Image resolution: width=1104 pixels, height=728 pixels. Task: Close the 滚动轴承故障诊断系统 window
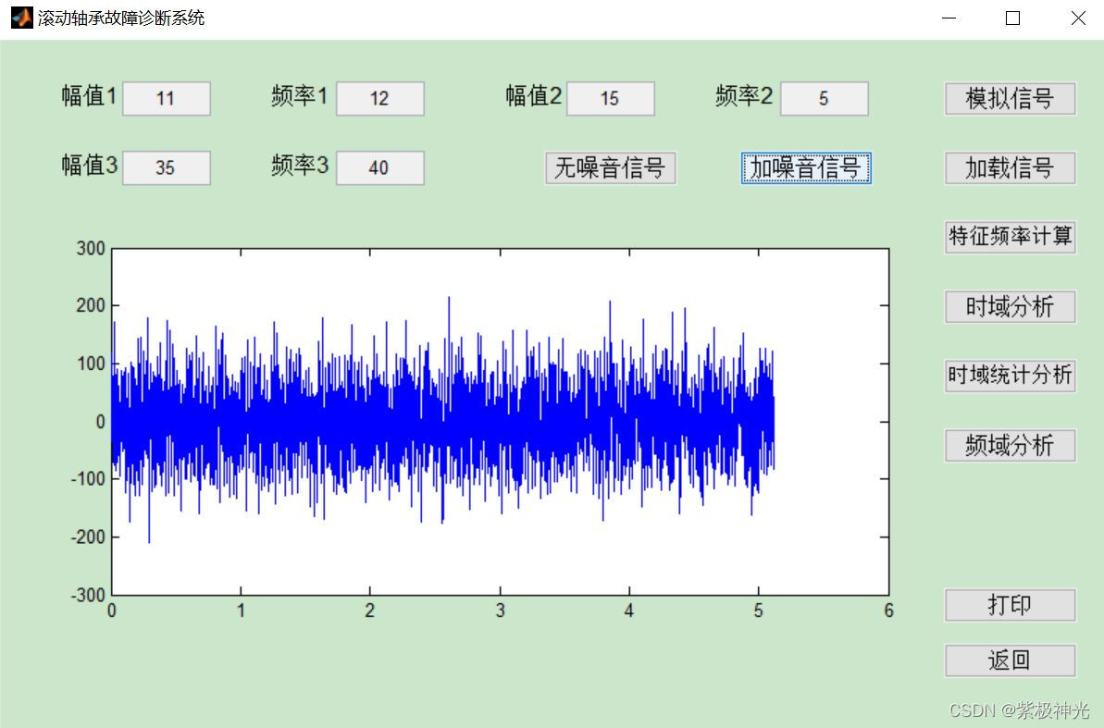(x=1077, y=19)
